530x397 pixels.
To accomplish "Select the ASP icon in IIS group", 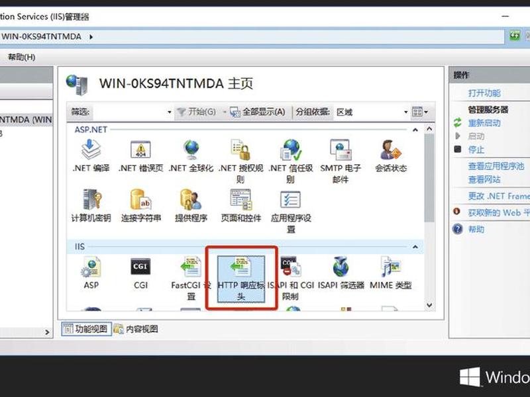I will [x=91, y=273].
